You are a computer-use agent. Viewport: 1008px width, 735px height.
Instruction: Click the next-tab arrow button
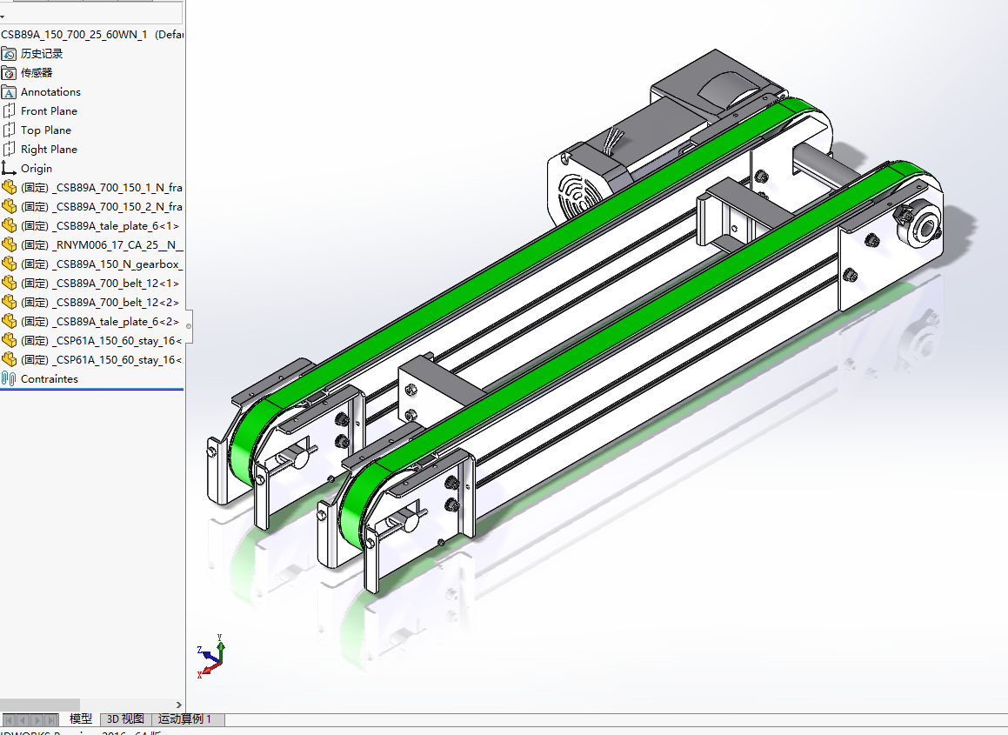tap(37, 720)
